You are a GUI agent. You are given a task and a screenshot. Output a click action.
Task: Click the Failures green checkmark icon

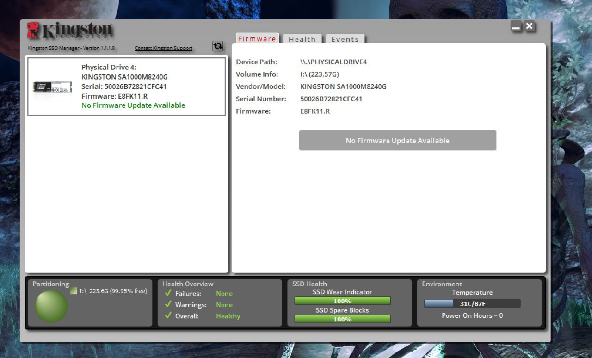coord(168,293)
